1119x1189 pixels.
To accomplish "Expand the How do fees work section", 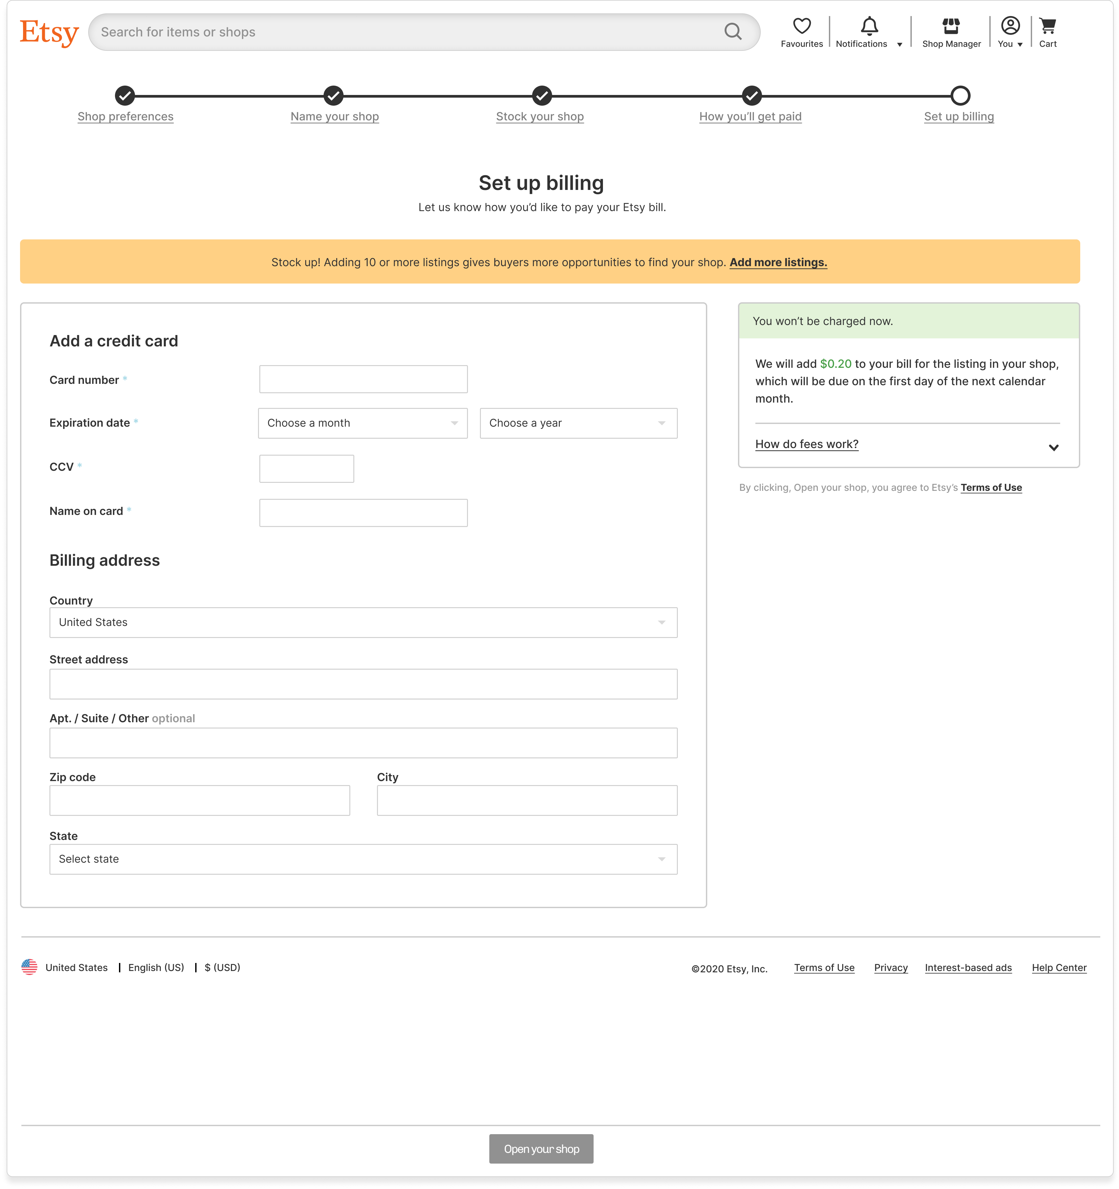I will pos(807,444).
